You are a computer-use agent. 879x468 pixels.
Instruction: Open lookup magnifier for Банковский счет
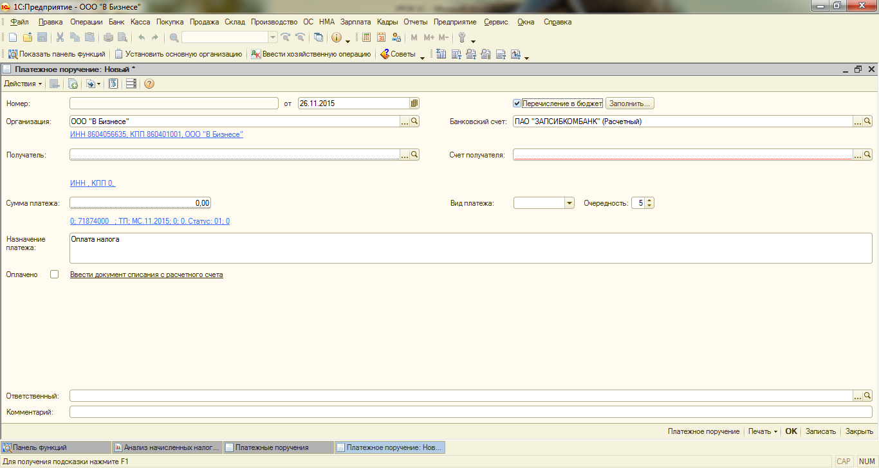[x=867, y=121]
